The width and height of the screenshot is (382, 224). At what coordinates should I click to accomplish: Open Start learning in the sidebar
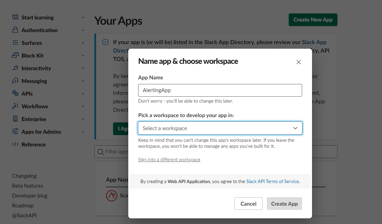[37, 18]
